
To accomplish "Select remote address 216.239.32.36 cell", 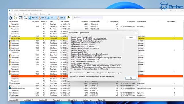I will point(94,24).
